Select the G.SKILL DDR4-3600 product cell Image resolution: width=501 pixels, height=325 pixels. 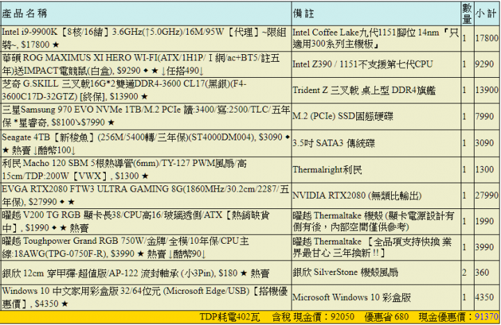pos(146,90)
